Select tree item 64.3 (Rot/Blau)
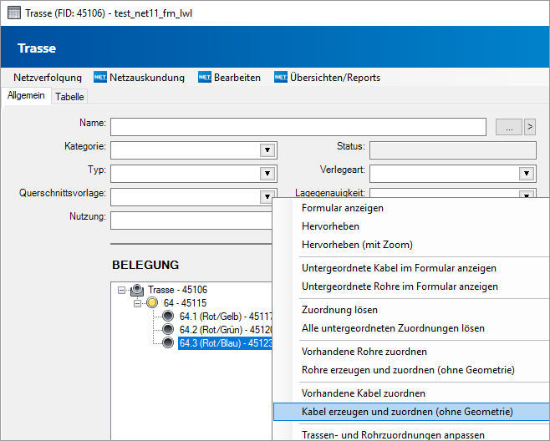Image resolution: width=550 pixels, height=441 pixels. tap(225, 342)
